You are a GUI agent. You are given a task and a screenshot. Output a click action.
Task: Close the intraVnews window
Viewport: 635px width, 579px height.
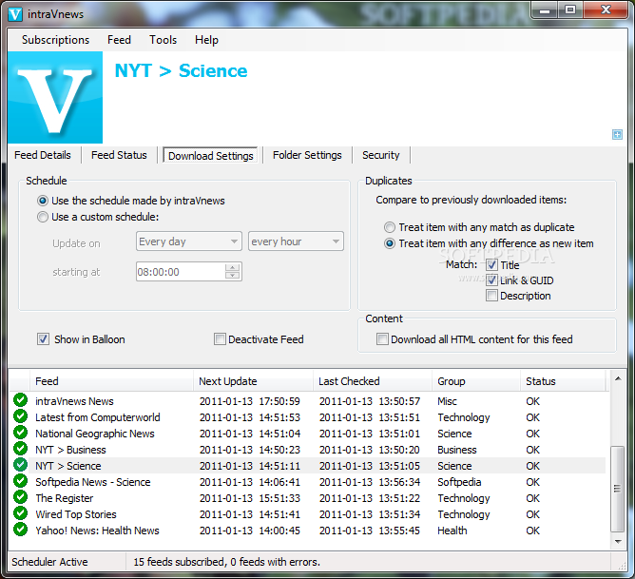606,10
